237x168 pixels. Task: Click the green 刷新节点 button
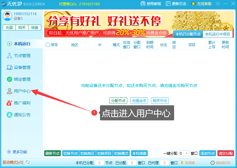click(x=53, y=154)
